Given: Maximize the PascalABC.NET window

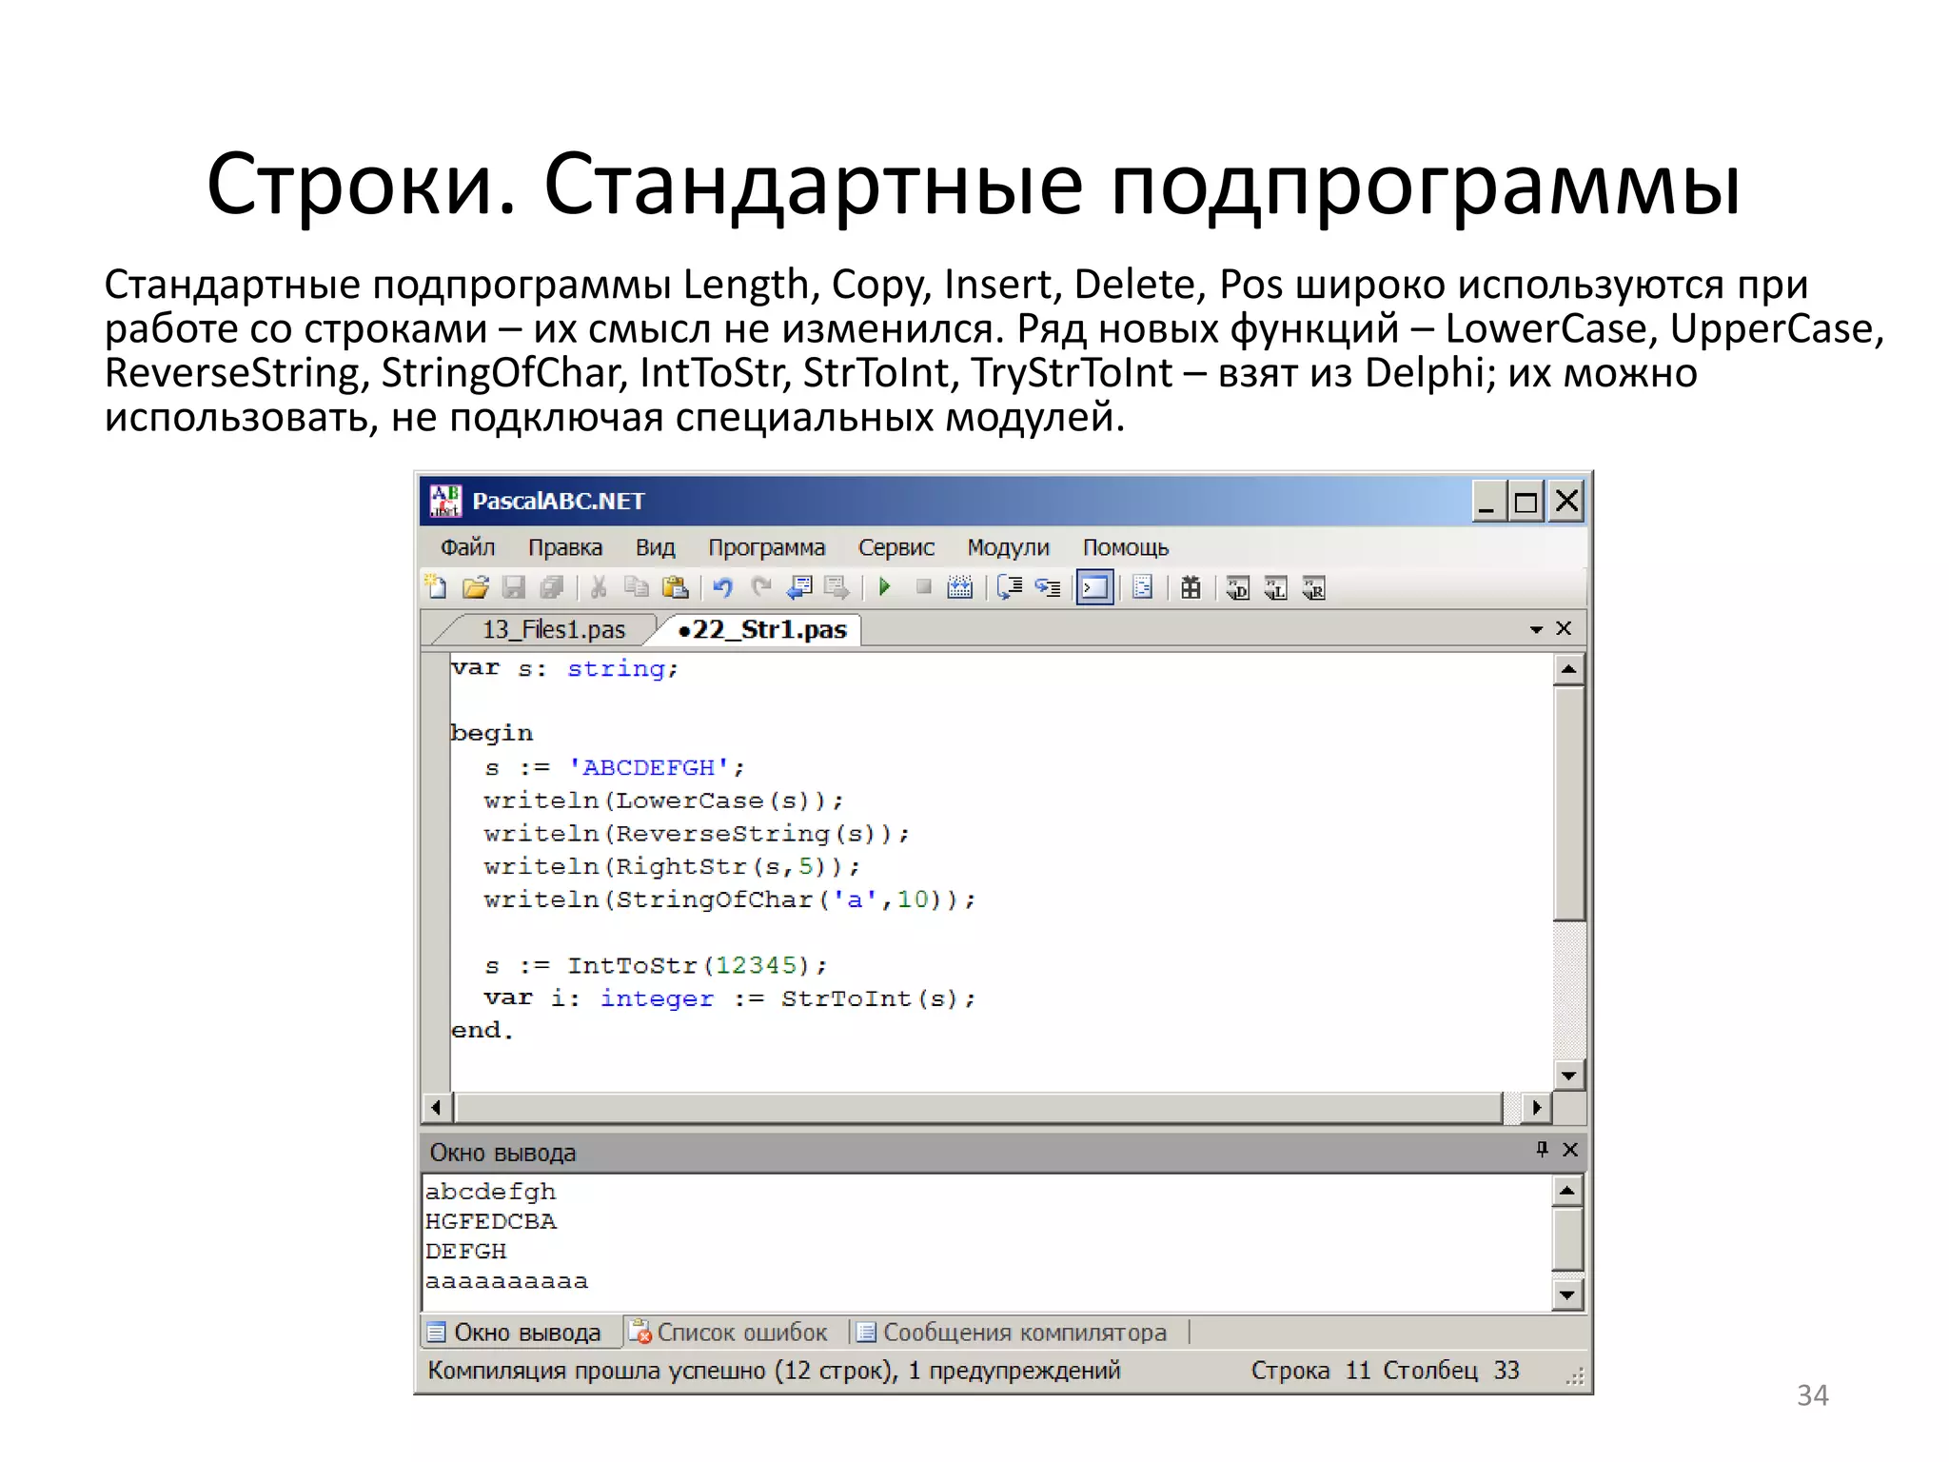Looking at the screenshot, I should point(1526,501).
